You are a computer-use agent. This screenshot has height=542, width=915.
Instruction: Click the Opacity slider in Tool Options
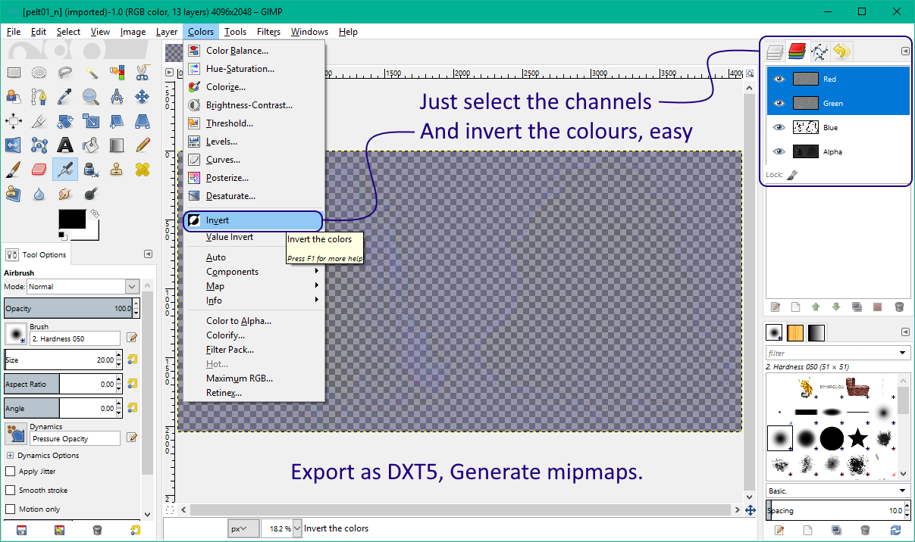pyautogui.click(x=67, y=309)
